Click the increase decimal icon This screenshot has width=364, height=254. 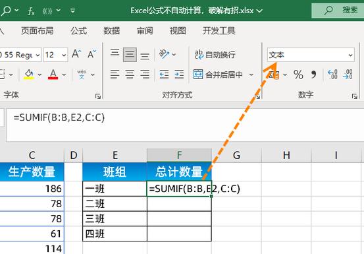click(x=332, y=75)
